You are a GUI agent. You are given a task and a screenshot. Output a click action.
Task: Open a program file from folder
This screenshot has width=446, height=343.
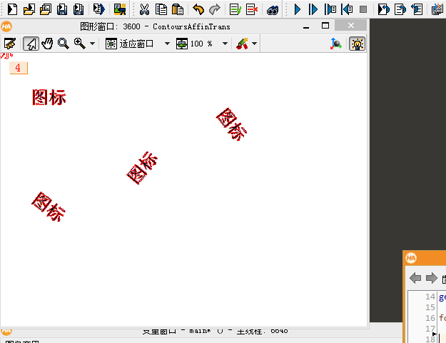[x=29, y=9]
